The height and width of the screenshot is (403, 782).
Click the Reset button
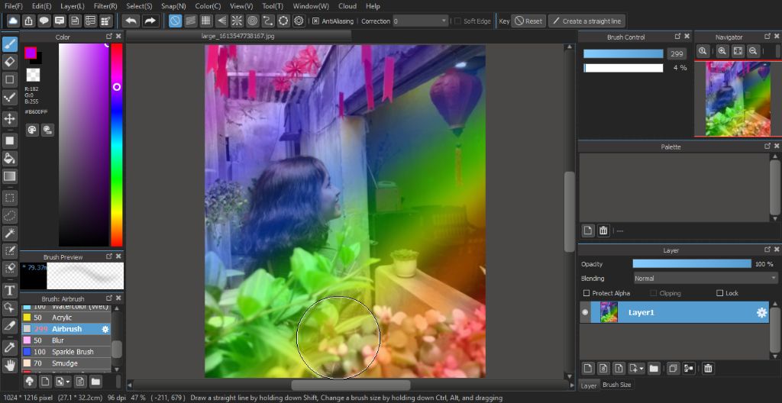528,21
